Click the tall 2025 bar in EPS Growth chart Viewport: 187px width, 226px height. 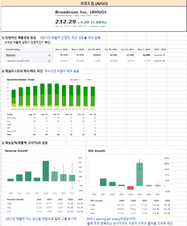(x=140, y=175)
